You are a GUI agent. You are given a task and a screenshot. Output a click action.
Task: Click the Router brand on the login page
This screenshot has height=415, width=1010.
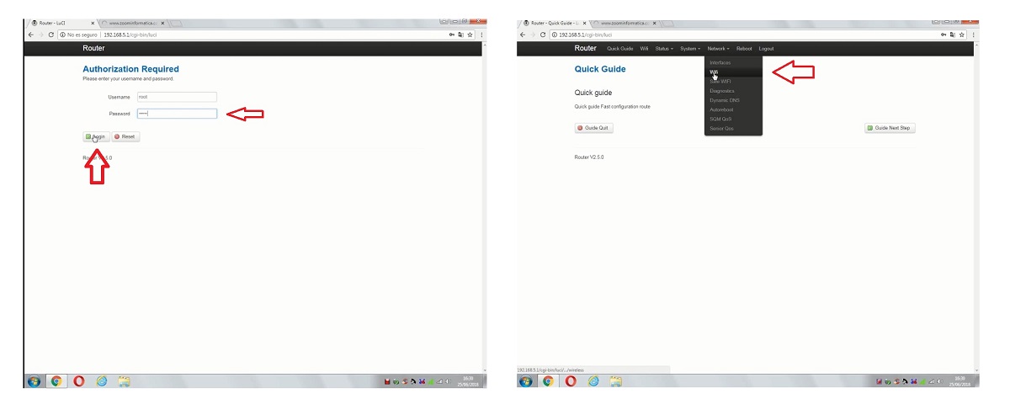[93, 49]
